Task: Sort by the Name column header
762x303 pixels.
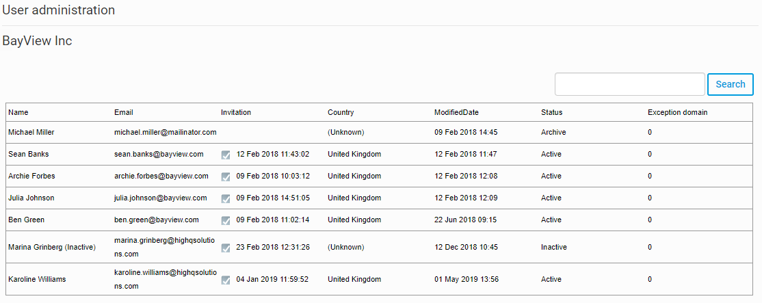Action: [18, 112]
